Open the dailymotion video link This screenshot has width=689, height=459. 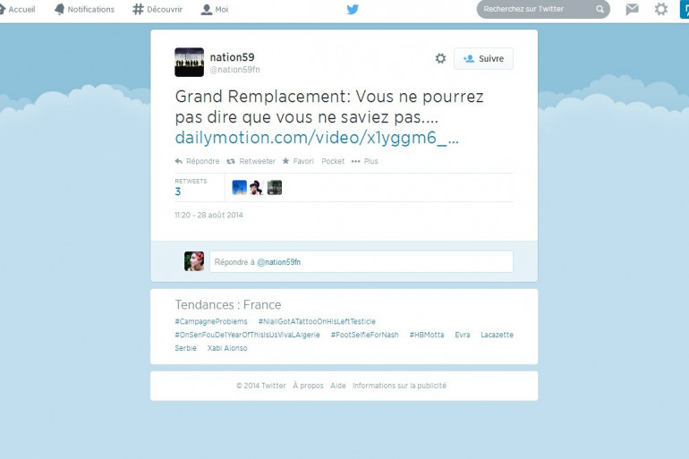pyautogui.click(x=317, y=138)
